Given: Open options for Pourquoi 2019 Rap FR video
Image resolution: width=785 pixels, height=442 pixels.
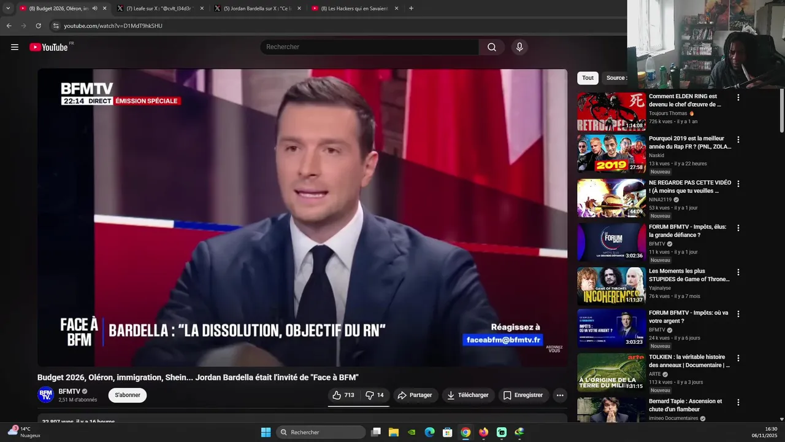Looking at the screenshot, I should 738,140.
